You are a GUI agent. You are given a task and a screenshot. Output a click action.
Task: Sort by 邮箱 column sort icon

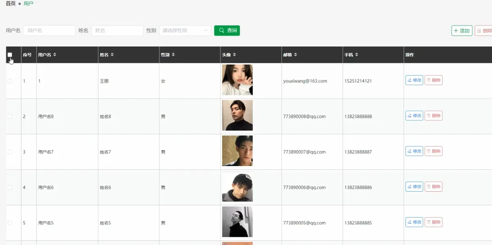coord(295,55)
